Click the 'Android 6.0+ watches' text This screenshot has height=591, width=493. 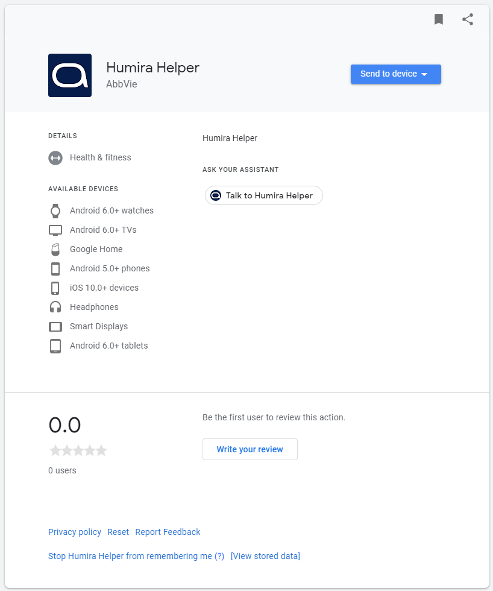[112, 210]
